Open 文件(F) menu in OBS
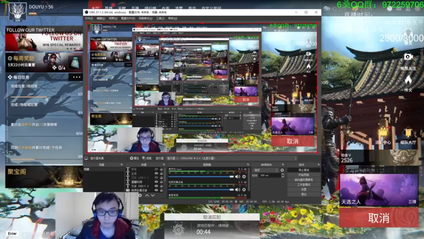Screen dimensions: 424x239 [x=89, y=19]
